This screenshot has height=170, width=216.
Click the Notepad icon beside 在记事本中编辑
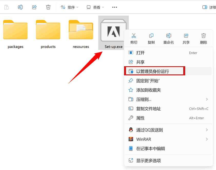pyautogui.click(x=131, y=148)
